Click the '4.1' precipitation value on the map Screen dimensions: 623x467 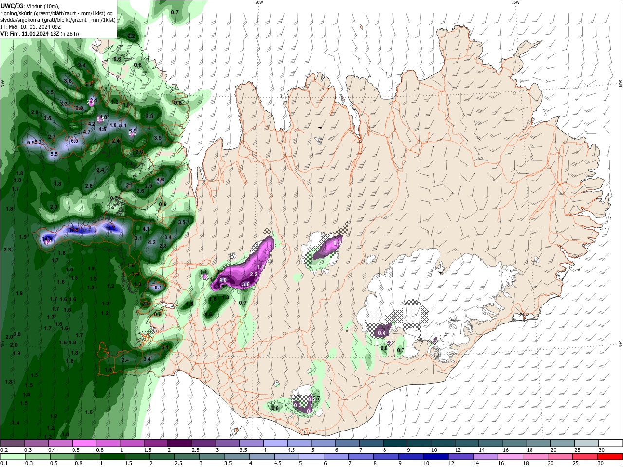coord(146,228)
